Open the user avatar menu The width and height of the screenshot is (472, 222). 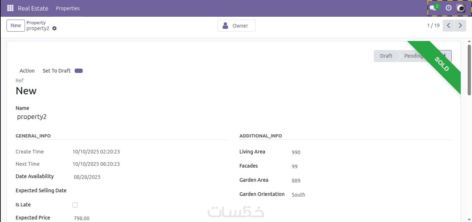point(461,8)
